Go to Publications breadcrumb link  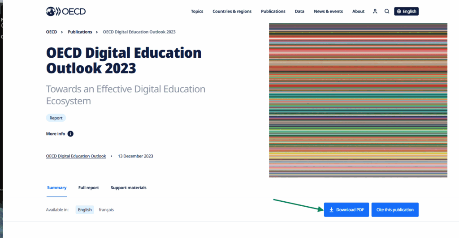tap(80, 32)
